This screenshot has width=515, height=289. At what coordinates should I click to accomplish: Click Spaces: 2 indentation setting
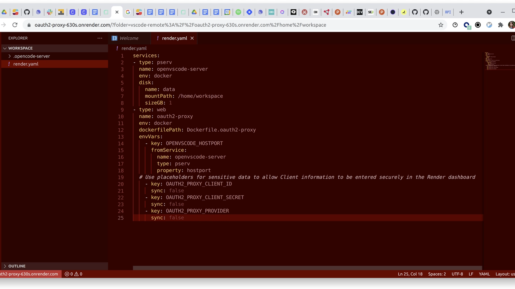437,274
